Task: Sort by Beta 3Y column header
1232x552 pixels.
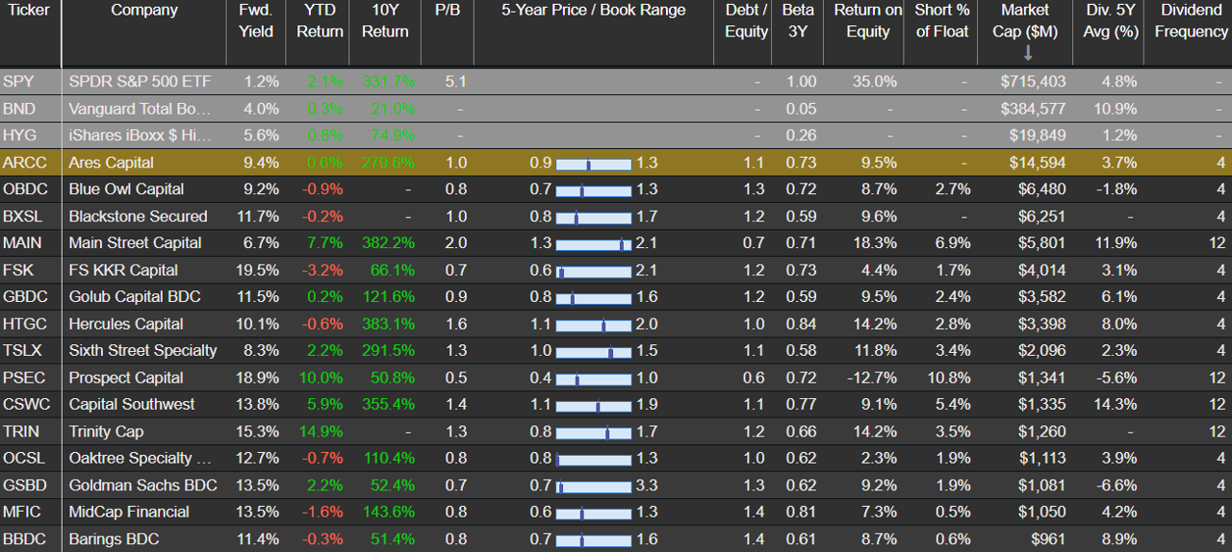Action: (798, 21)
